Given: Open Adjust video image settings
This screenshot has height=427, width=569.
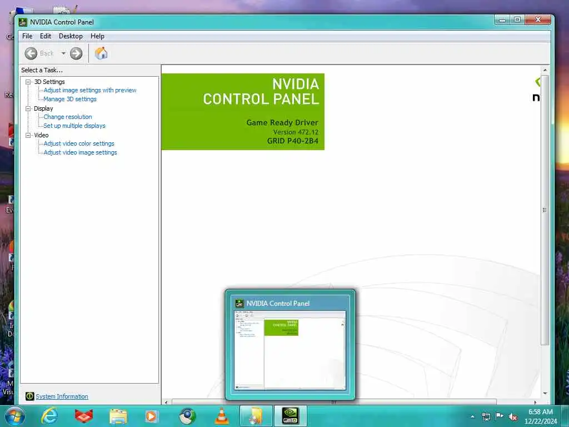Looking at the screenshot, I should (x=80, y=152).
